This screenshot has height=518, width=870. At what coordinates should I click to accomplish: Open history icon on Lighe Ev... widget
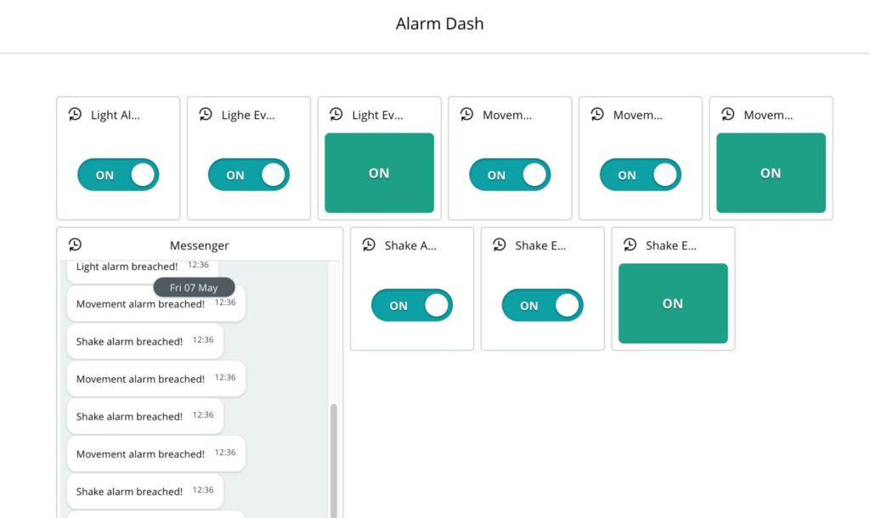206,115
